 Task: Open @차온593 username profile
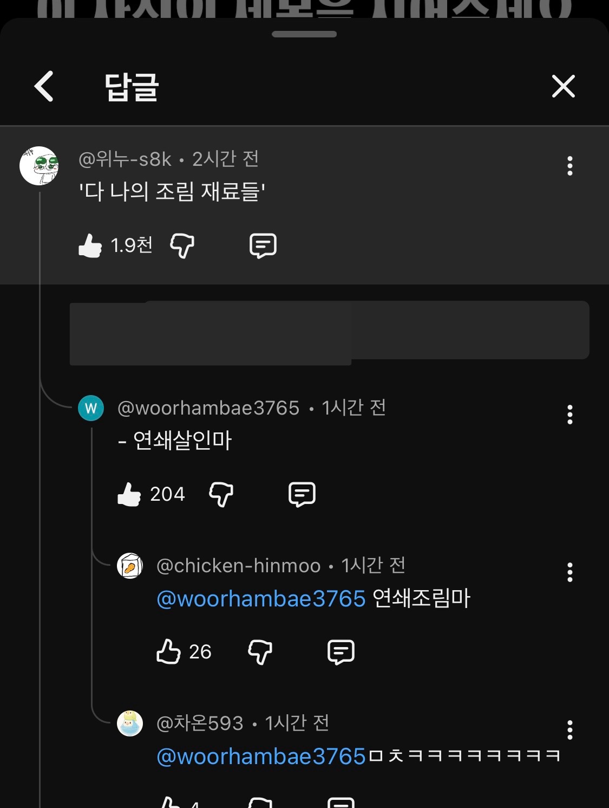click(200, 723)
